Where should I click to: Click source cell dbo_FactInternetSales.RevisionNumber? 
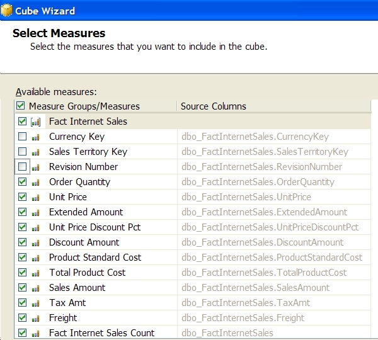pos(274,167)
